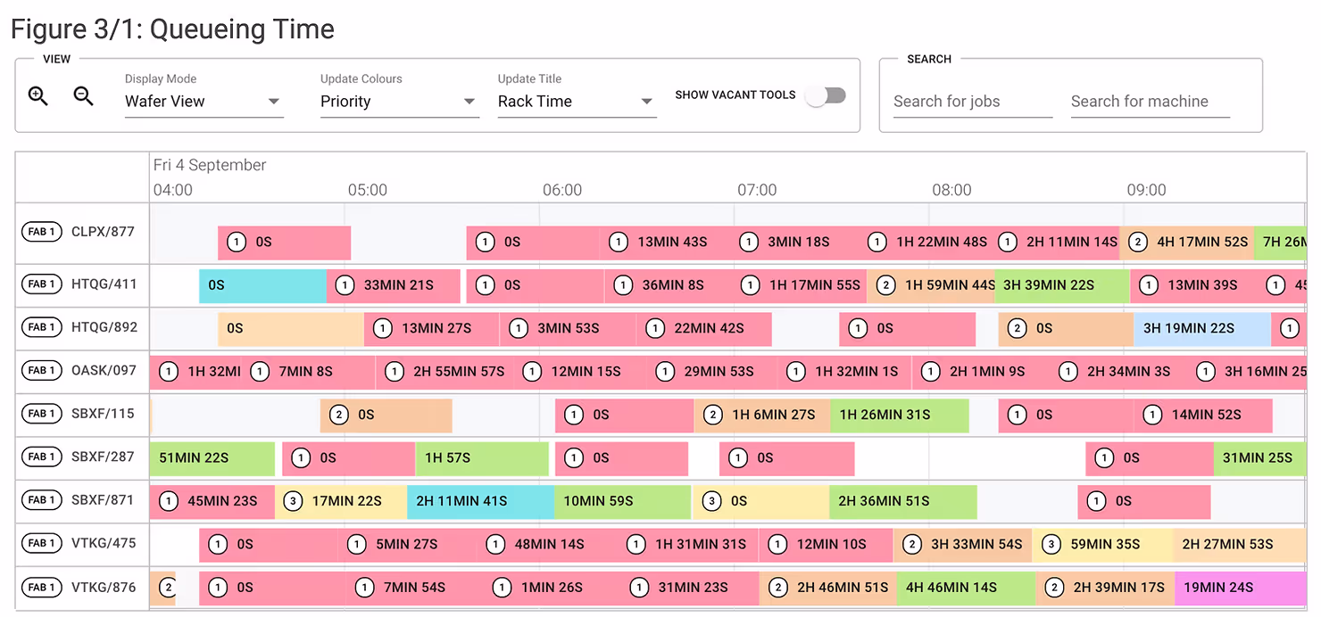Viewport: 1321px width, 617px height.
Task: Select the 31MIN 25S job on SBXF/287
Action: (x=1259, y=458)
